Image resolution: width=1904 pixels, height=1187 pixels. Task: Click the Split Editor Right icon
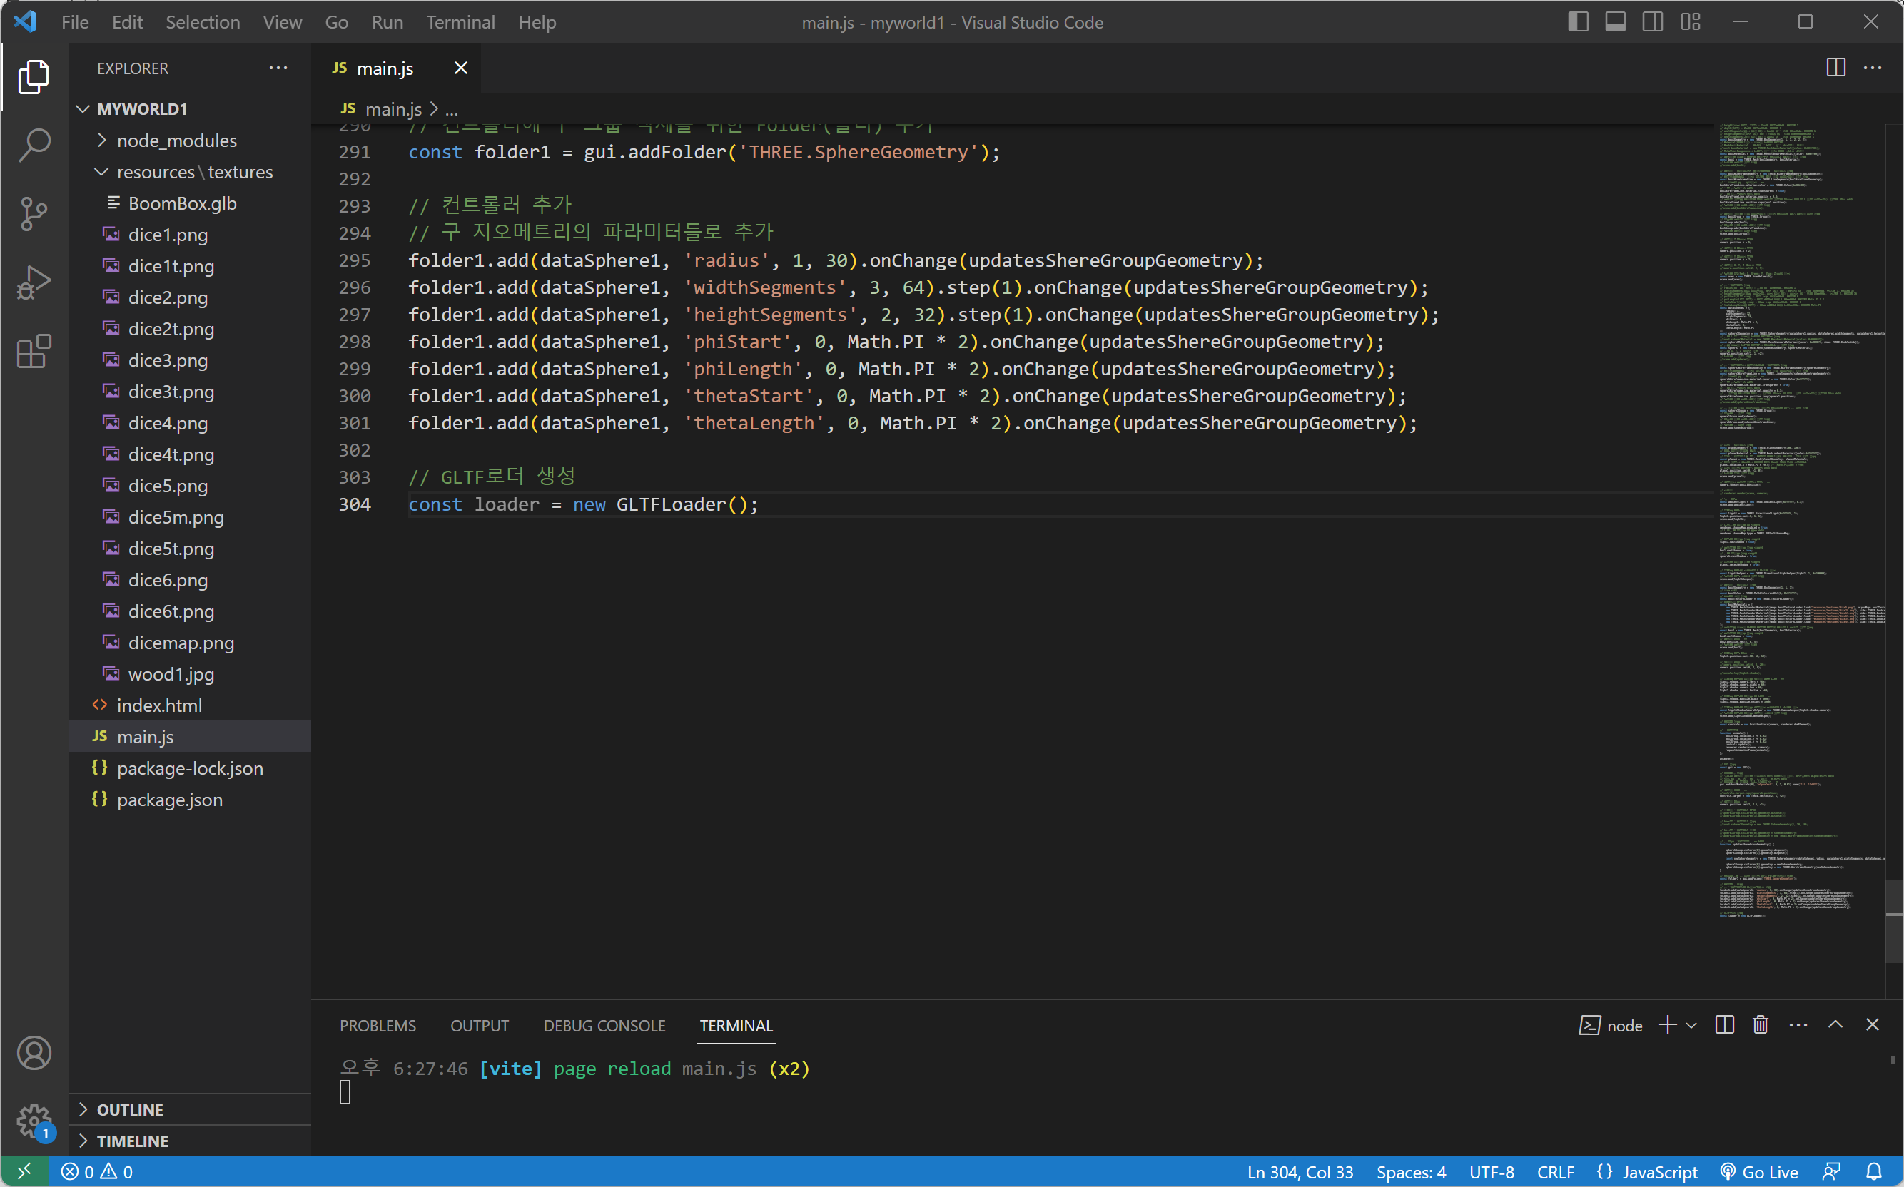1835,68
